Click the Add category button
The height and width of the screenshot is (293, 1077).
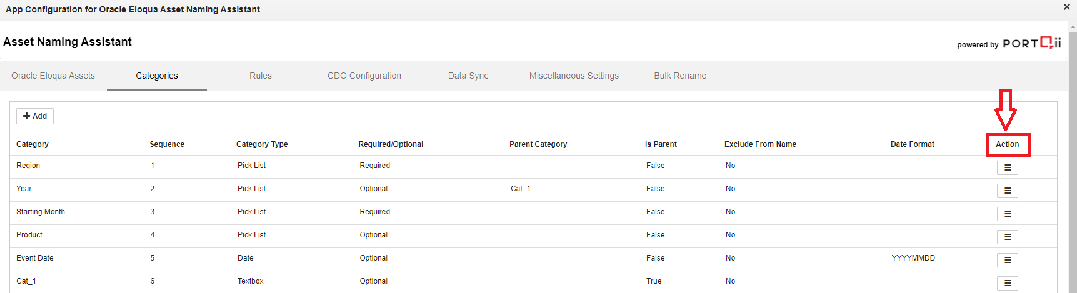pyautogui.click(x=35, y=116)
